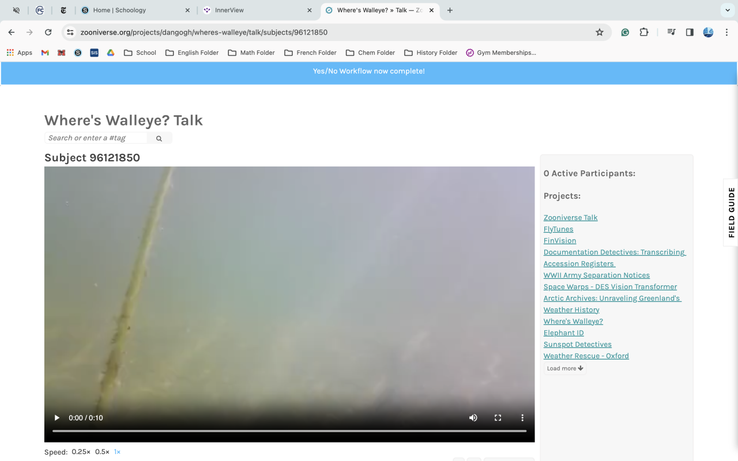Open the video's three-dot options menu
This screenshot has height=461, width=738.
pos(522,418)
